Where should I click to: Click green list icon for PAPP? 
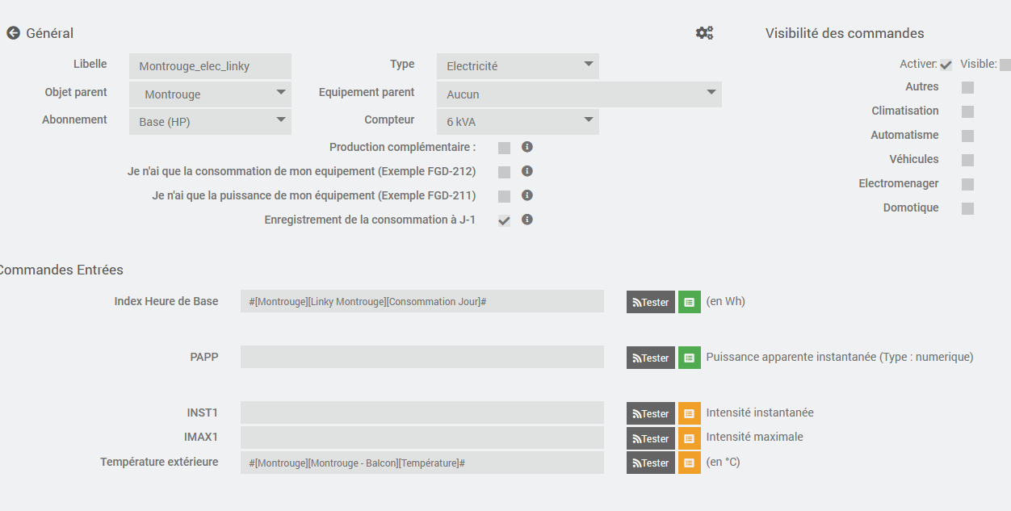[689, 358]
